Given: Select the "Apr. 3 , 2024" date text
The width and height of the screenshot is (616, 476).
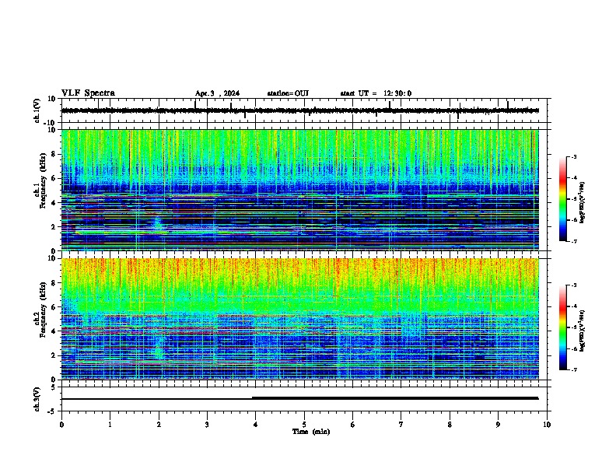Looking at the screenshot, I should point(217,93).
